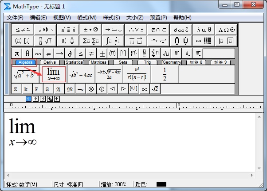This screenshot has height=191, width=267.
Task: Insert the left-pointing triangle symbol
Action: tap(112, 89)
